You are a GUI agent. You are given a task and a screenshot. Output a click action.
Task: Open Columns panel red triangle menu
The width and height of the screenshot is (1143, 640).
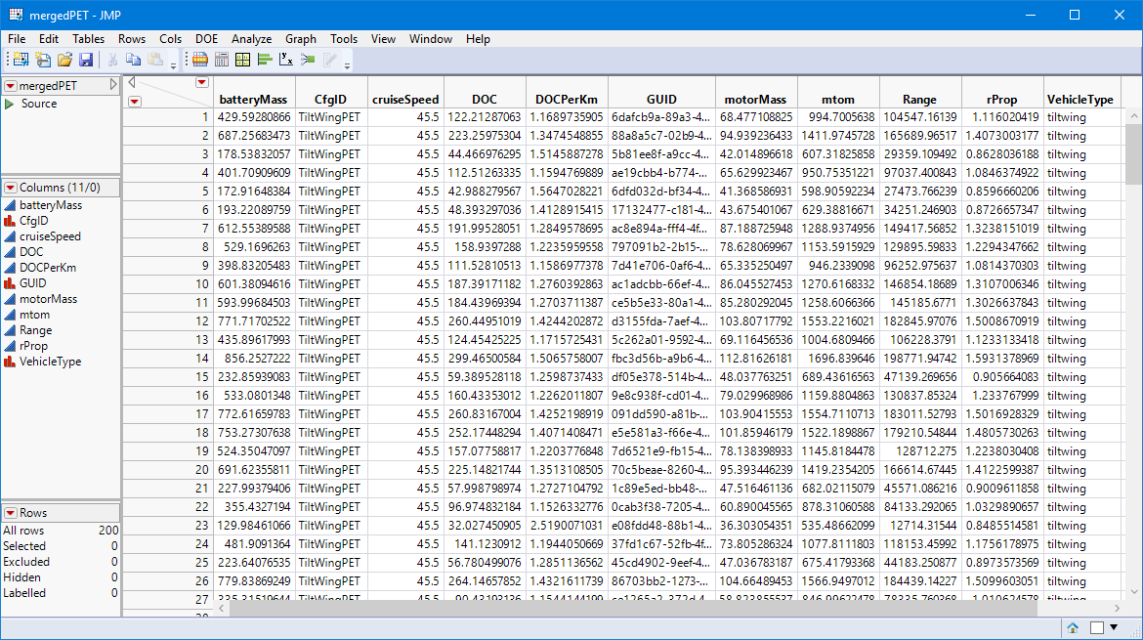point(10,188)
